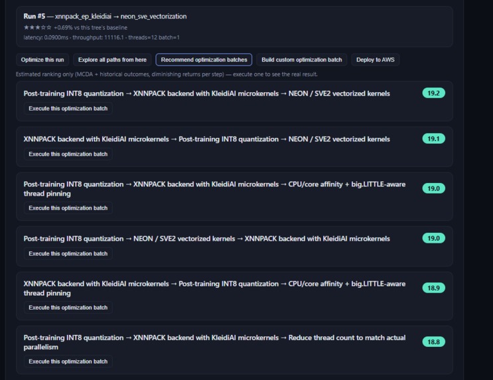This screenshot has height=380, width=493.
Task: Click title of the 19.1 batch
Action: [x=206, y=139]
